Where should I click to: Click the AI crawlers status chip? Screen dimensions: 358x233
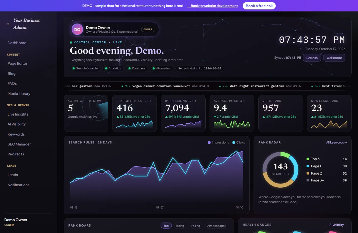pyautogui.click(x=162, y=68)
